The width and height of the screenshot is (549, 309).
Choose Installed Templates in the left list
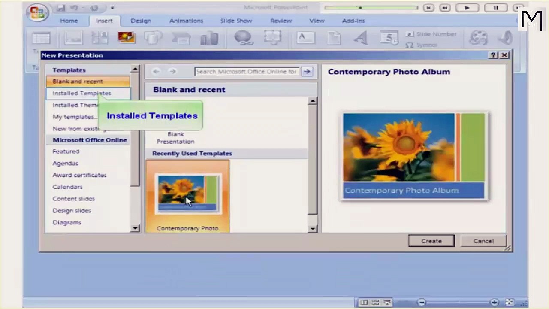[x=88, y=93]
